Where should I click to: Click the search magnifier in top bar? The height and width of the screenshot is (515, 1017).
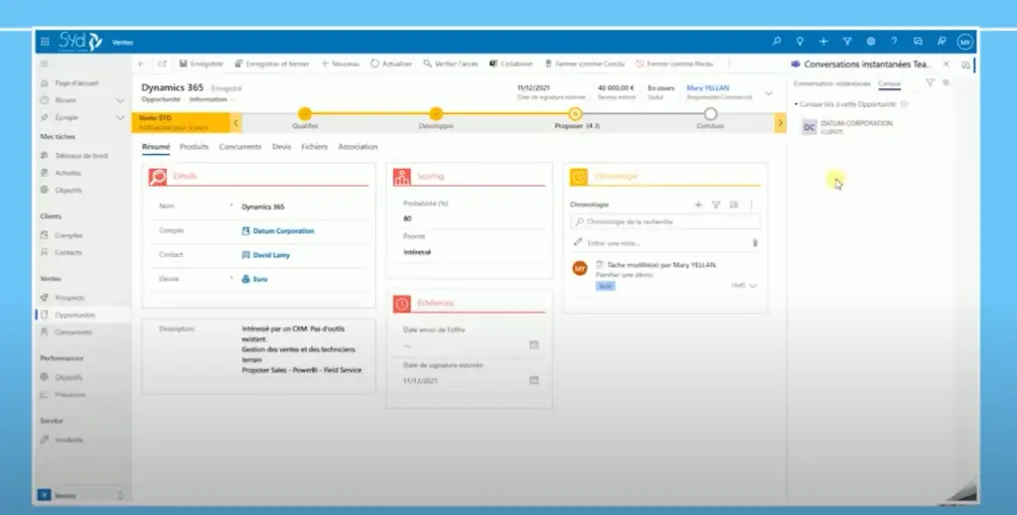[777, 41]
